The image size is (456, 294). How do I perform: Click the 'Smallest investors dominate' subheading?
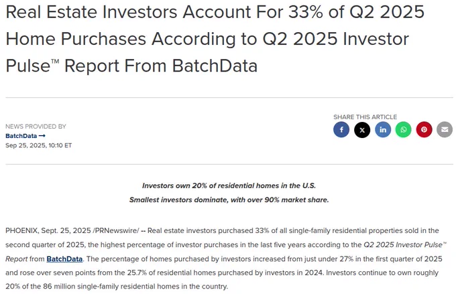(x=229, y=200)
